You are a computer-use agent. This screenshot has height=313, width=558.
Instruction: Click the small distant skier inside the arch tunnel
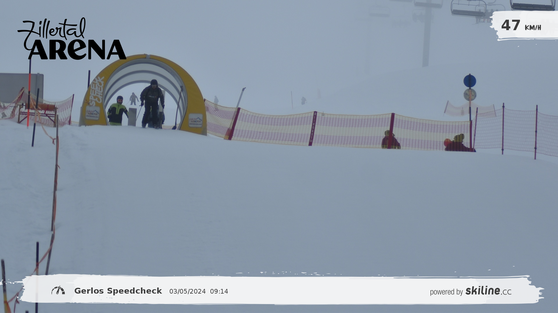[134, 99]
